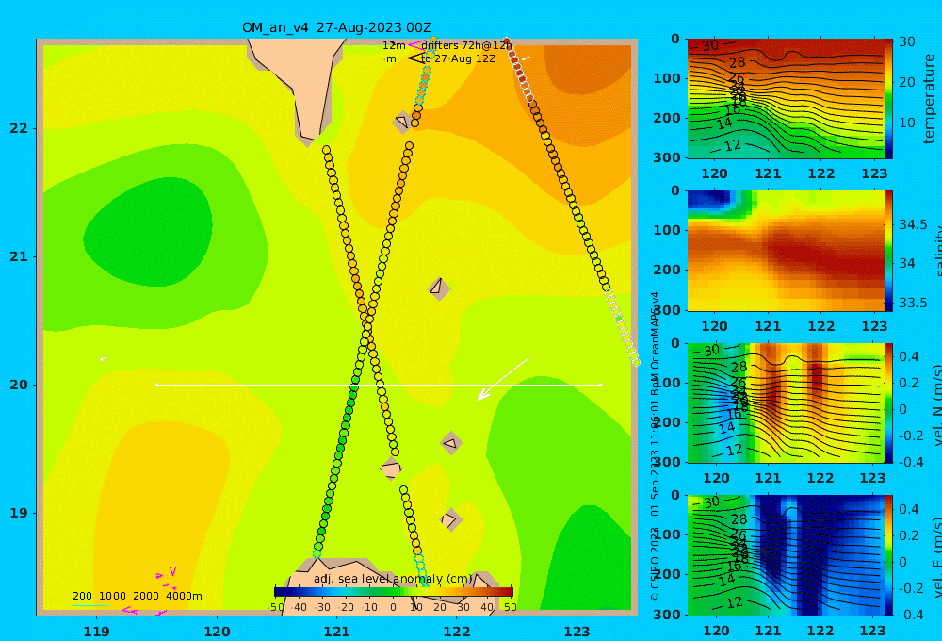
Task: Click the longitude label 119 on the map
Action: point(96,632)
